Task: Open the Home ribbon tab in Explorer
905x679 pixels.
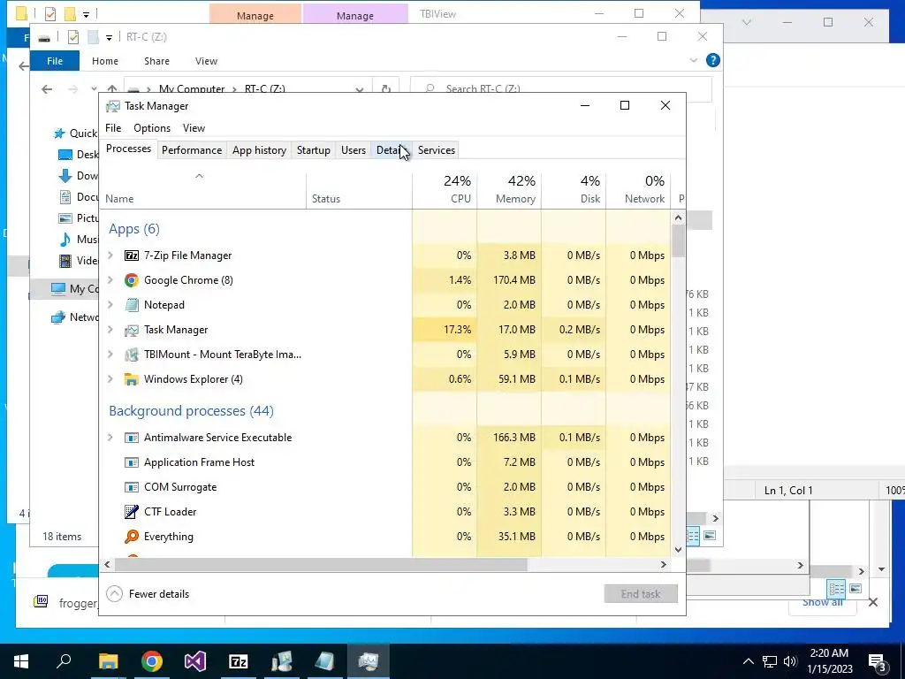Action: click(105, 61)
